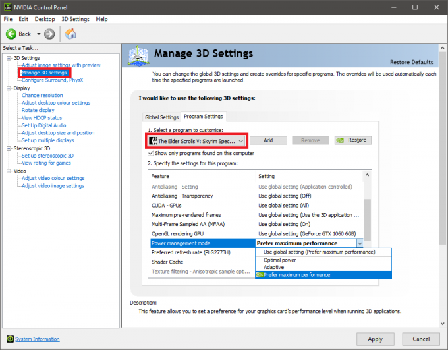Open Configure Surround, PhysX
This screenshot has height=350, width=448.
[53, 80]
